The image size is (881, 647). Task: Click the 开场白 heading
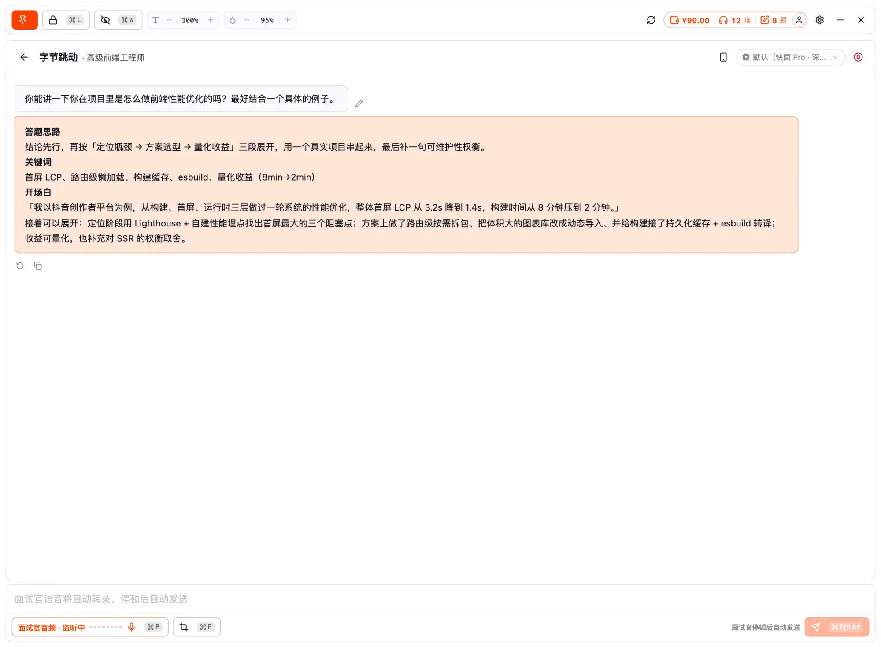38,192
